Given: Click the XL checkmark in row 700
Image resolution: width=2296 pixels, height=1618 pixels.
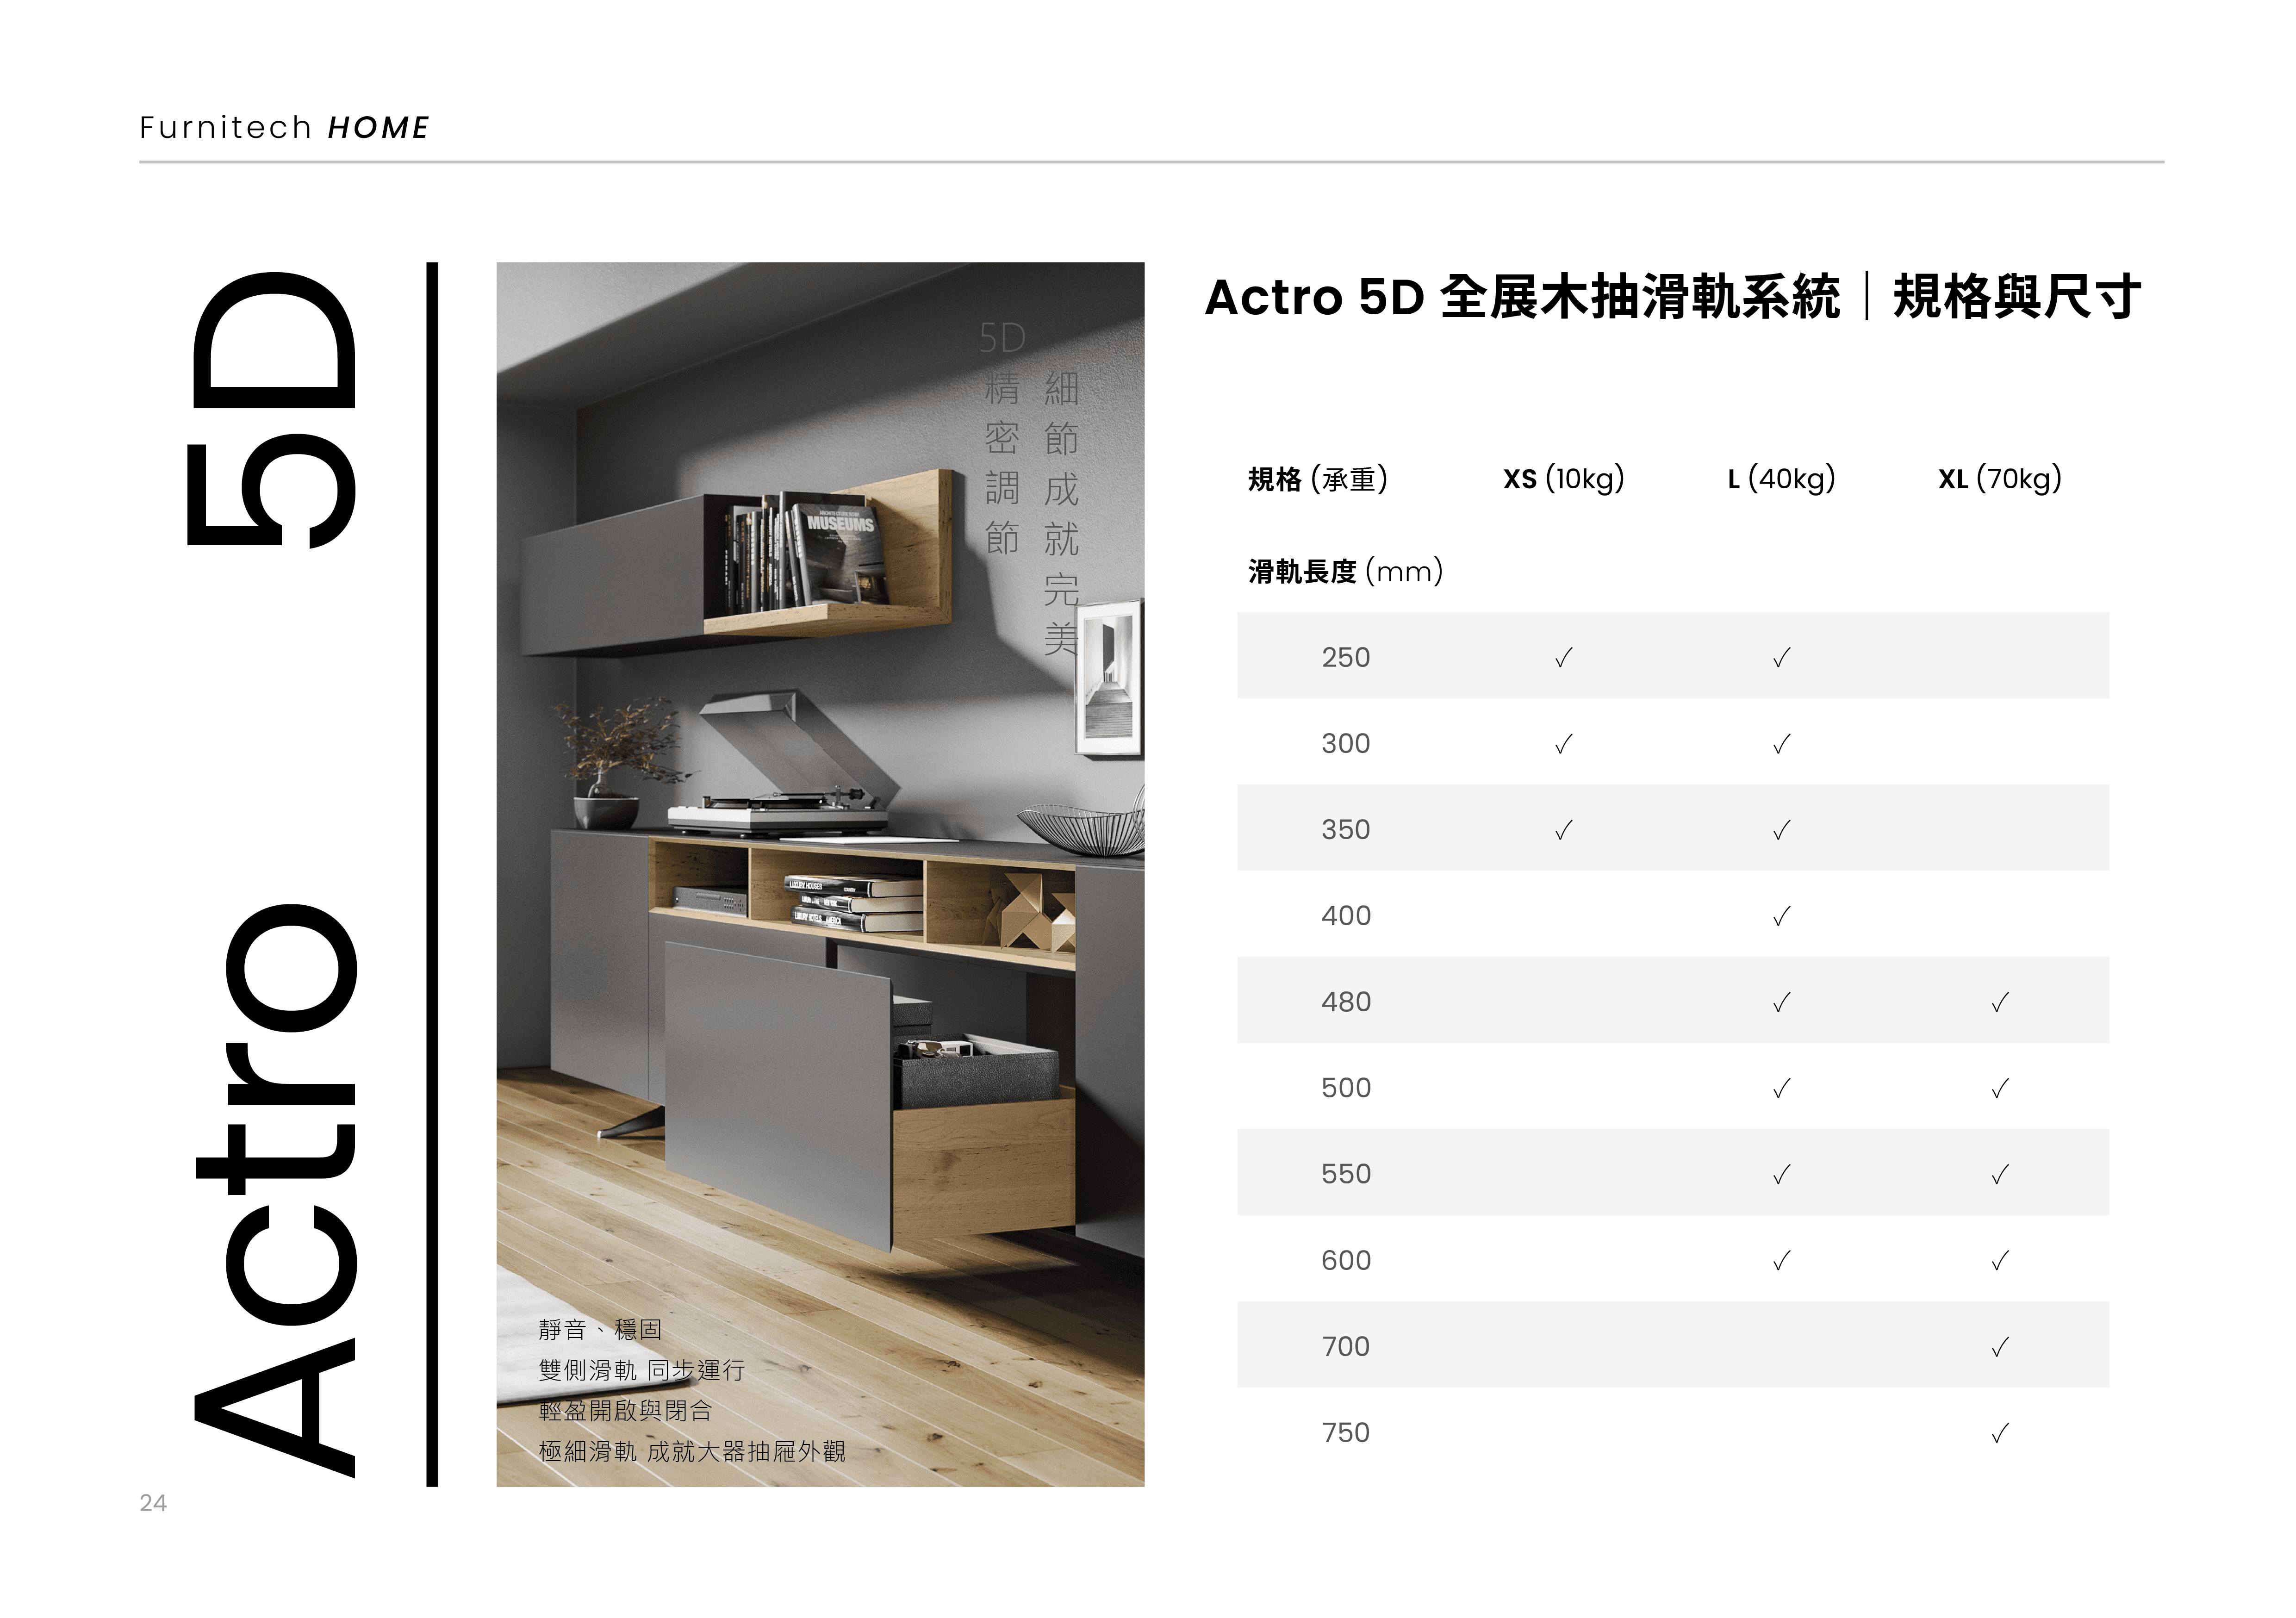Looking at the screenshot, I should coord(1999,1347).
